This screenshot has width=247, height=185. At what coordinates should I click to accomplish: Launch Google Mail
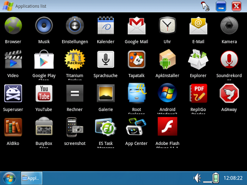137,25
